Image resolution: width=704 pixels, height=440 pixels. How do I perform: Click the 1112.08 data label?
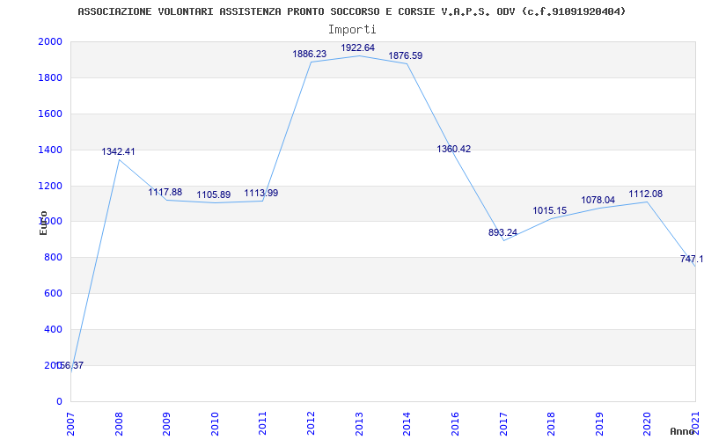tap(646, 194)
